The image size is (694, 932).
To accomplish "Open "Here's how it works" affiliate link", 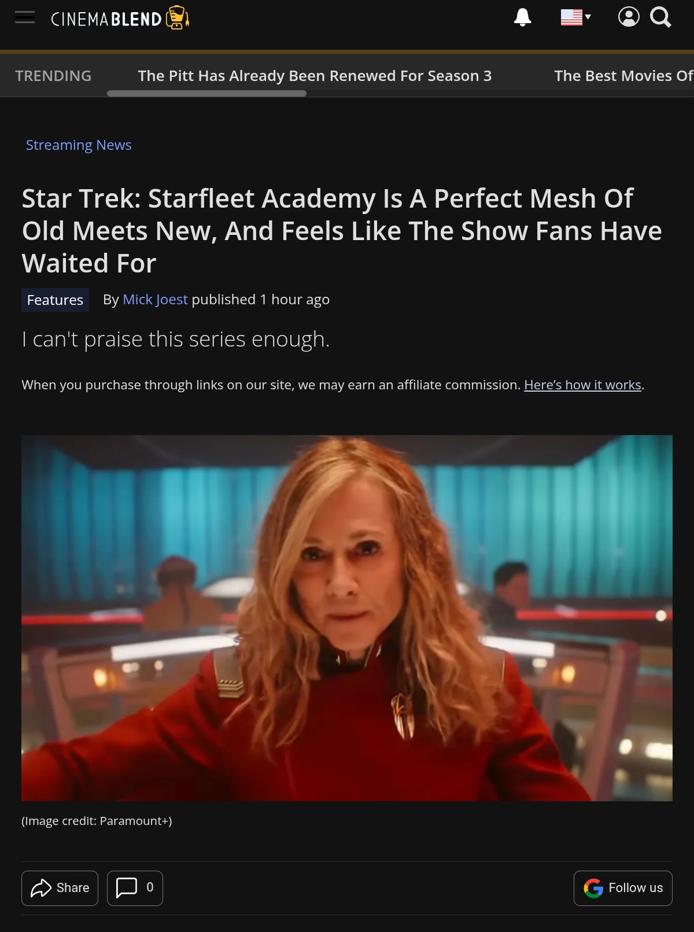I will (x=582, y=385).
